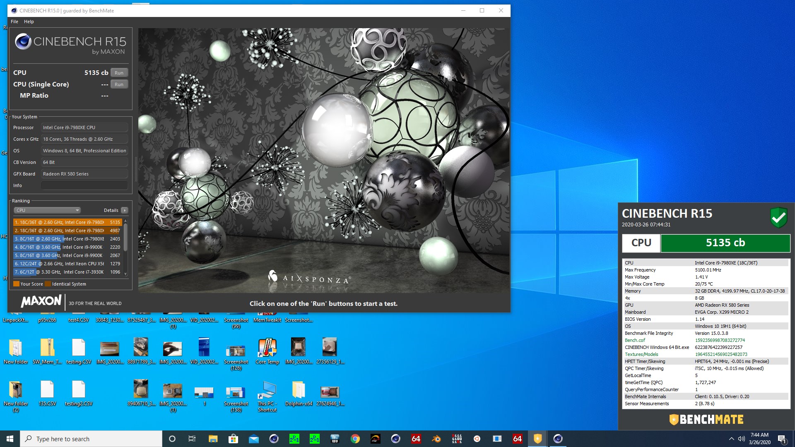Run the CPU multi-core benchmark
Viewport: 795px width, 447px height.
(x=119, y=72)
